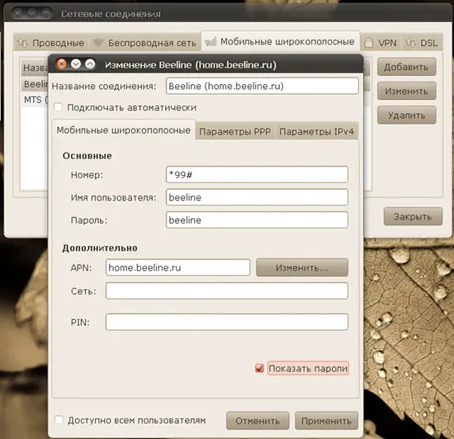Select Мобильные широкополосные tab inside Beeline dialog
The image size is (454, 439).
[124, 130]
